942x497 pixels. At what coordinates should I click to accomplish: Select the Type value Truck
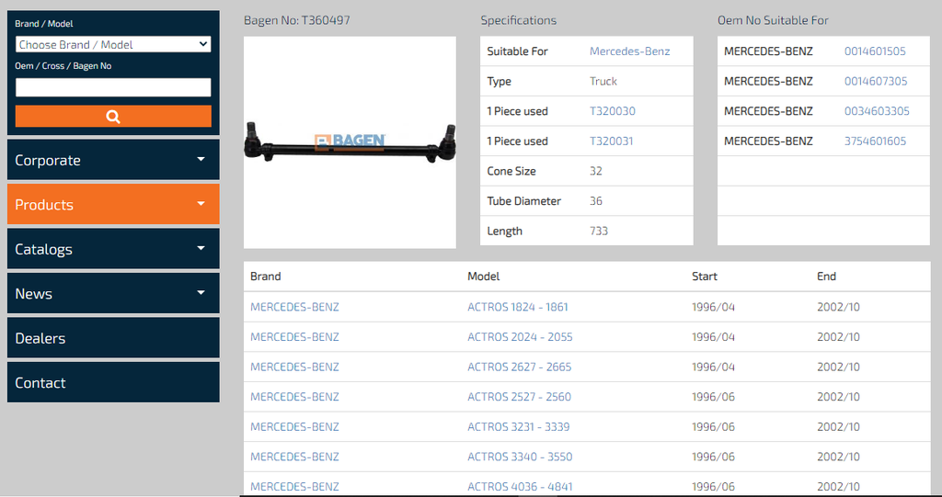pos(603,81)
